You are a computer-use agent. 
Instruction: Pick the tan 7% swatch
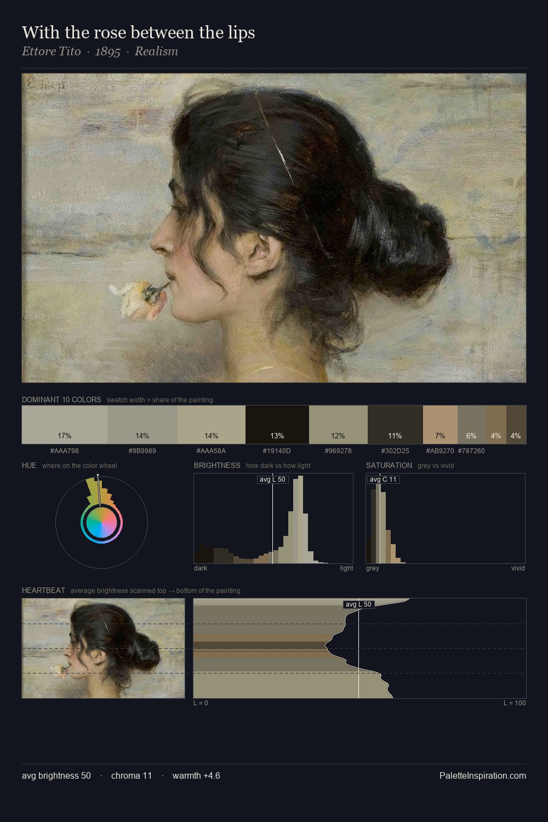point(440,424)
